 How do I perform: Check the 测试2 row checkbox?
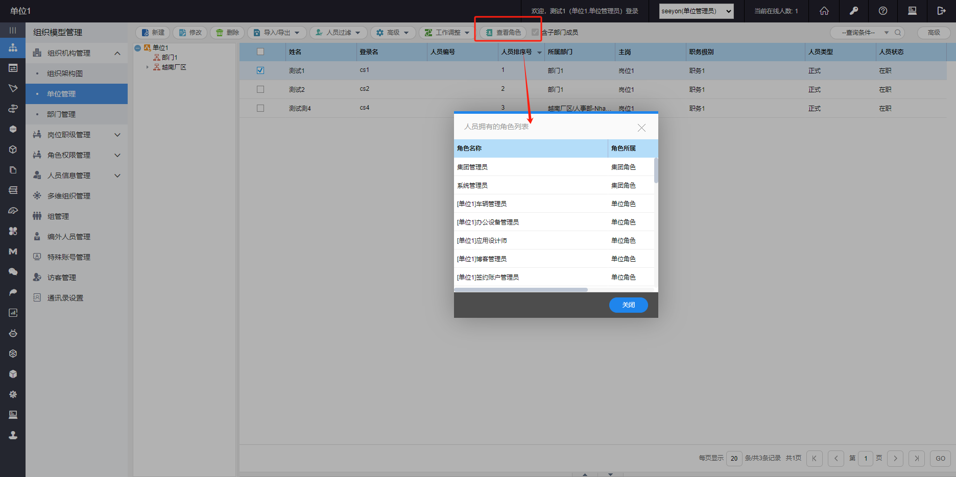[260, 89]
